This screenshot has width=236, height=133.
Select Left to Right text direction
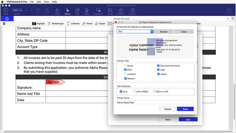coord(134,92)
